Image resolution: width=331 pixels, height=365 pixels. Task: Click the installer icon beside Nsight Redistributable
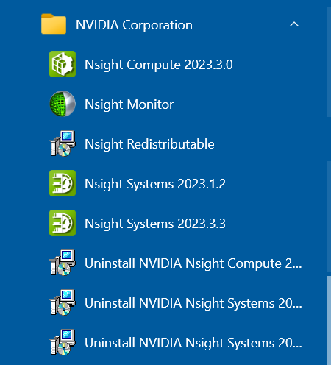click(63, 143)
